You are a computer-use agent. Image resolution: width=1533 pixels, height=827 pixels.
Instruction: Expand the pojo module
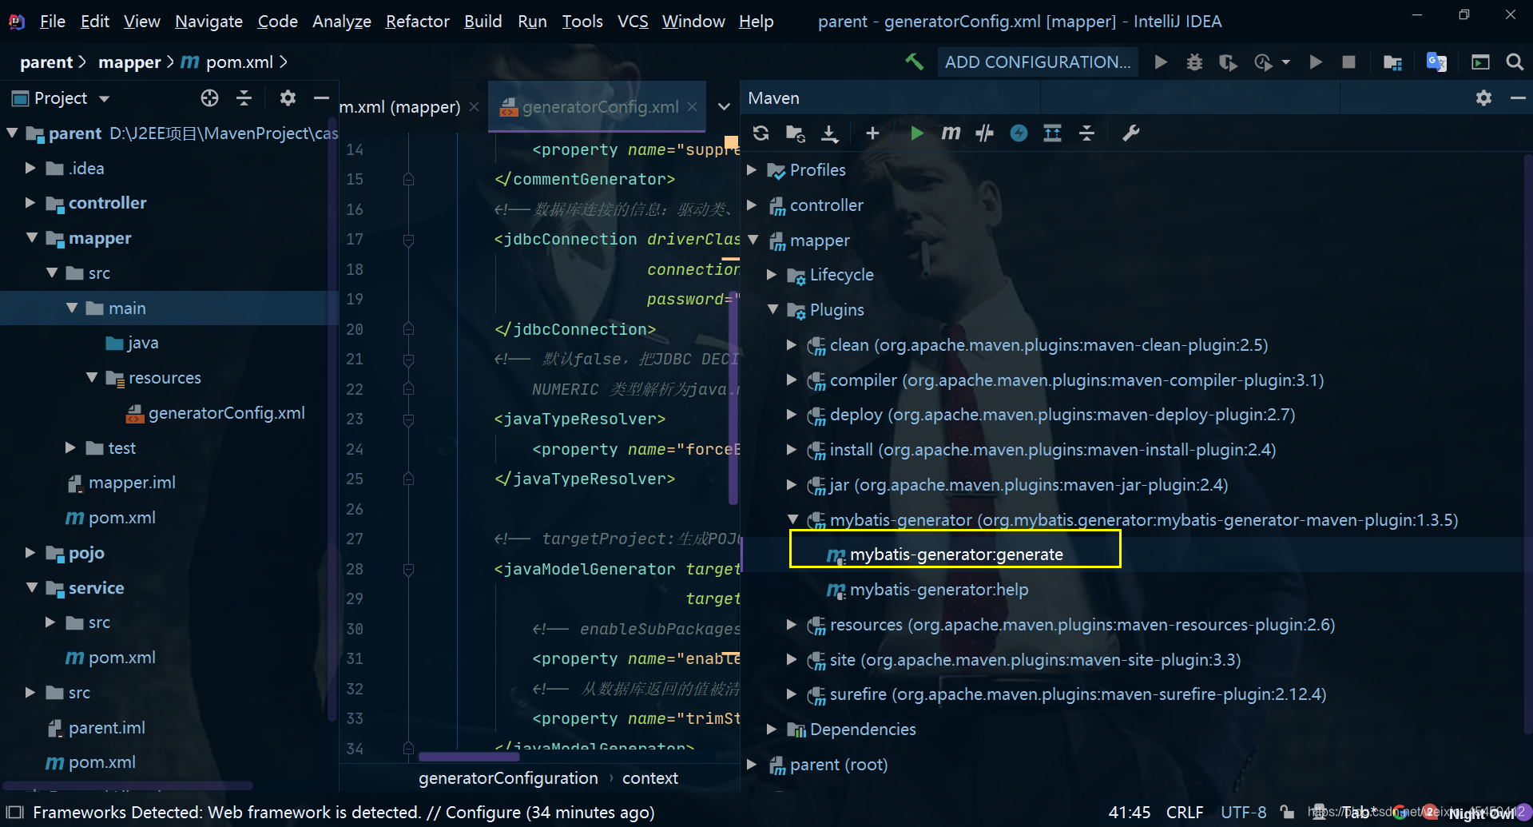point(30,553)
